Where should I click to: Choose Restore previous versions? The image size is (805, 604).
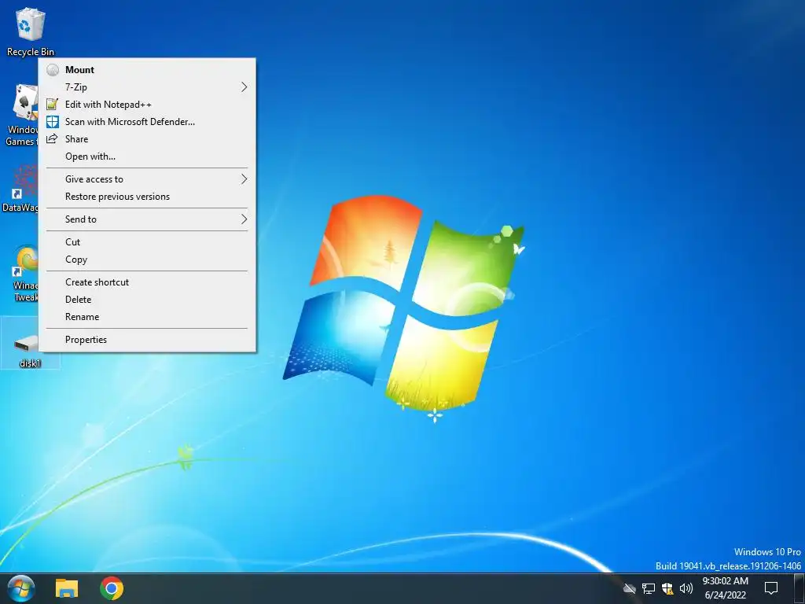point(147,197)
